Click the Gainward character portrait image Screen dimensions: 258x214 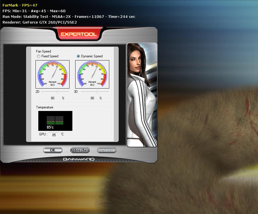click(x=142, y=95)
